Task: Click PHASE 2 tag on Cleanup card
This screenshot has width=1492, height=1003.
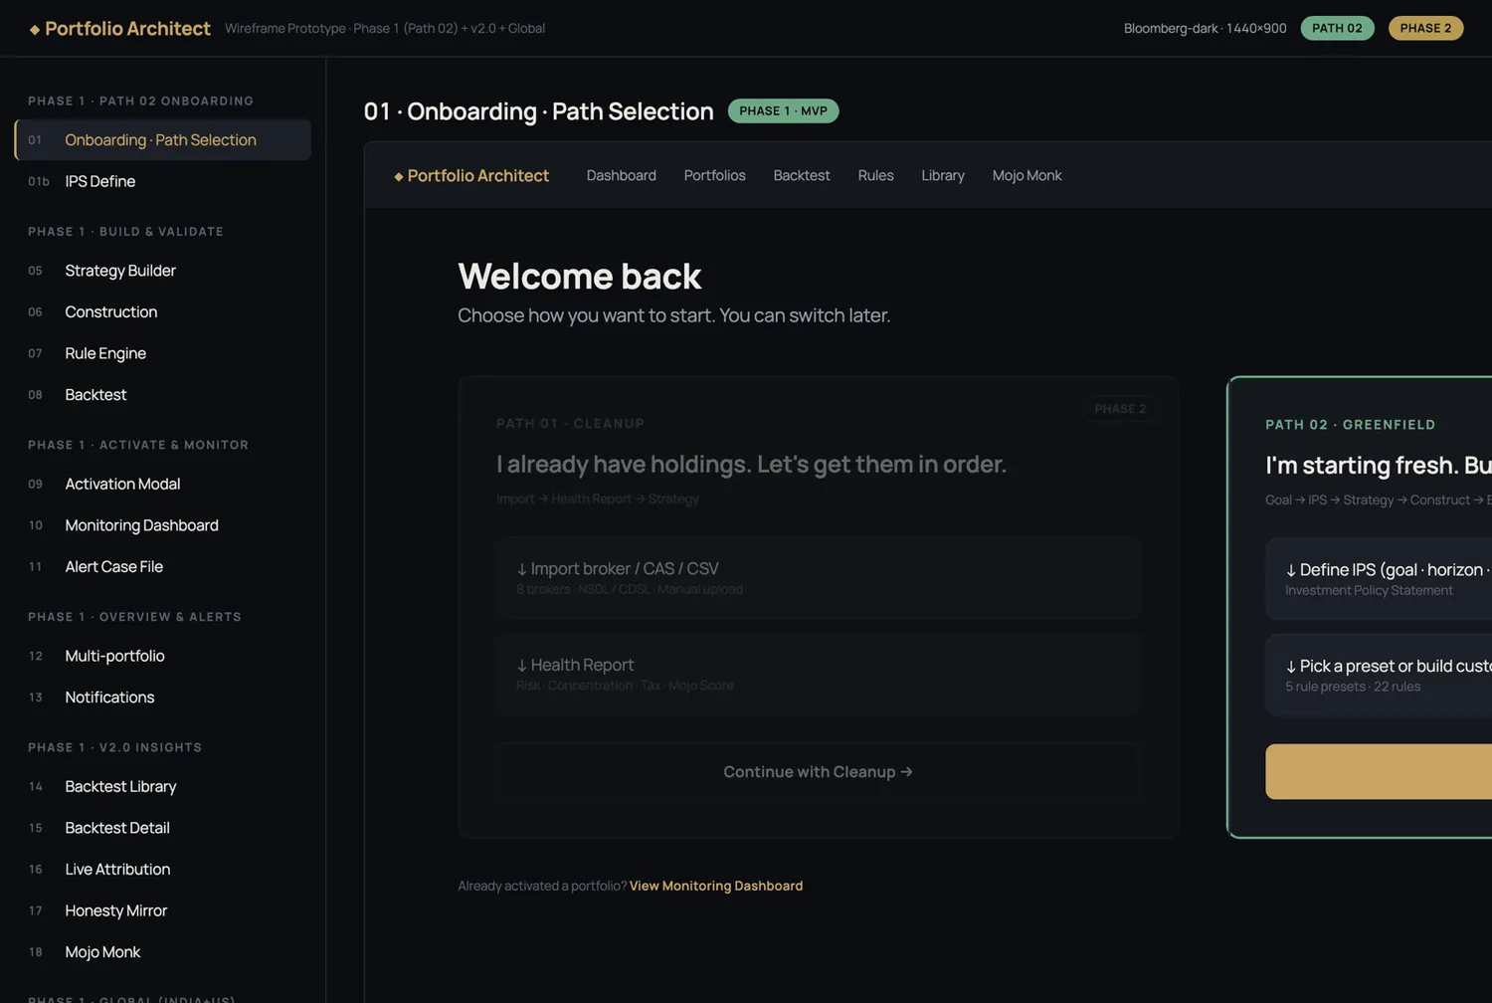Action: pos(1120,409)
